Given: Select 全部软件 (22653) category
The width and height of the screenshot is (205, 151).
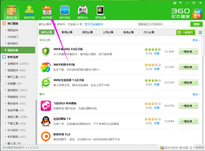Looking at the screenshot, I should (18, 64).
